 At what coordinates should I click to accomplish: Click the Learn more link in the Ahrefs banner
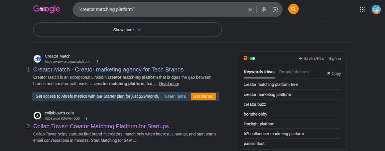coord(175,96)
